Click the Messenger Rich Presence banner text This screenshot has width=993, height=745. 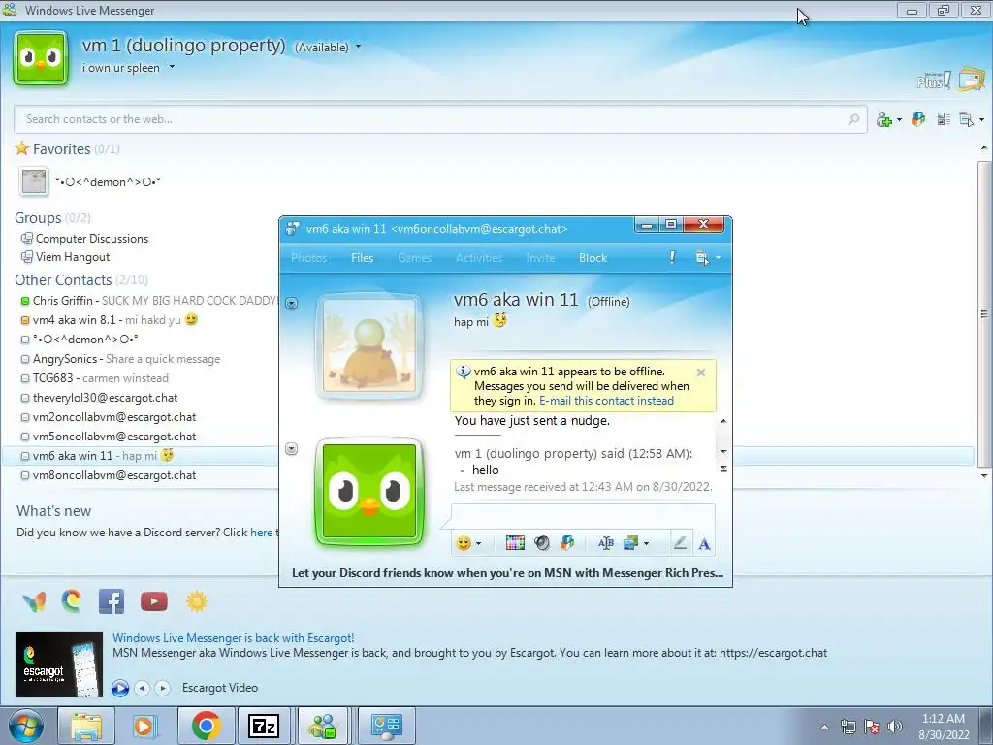[x=507, y=572]
